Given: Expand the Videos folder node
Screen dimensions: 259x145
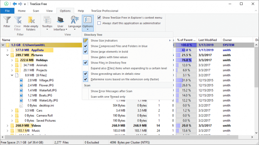Looking at the screenshot, I should pyautogui.click(x=7, y=126).
